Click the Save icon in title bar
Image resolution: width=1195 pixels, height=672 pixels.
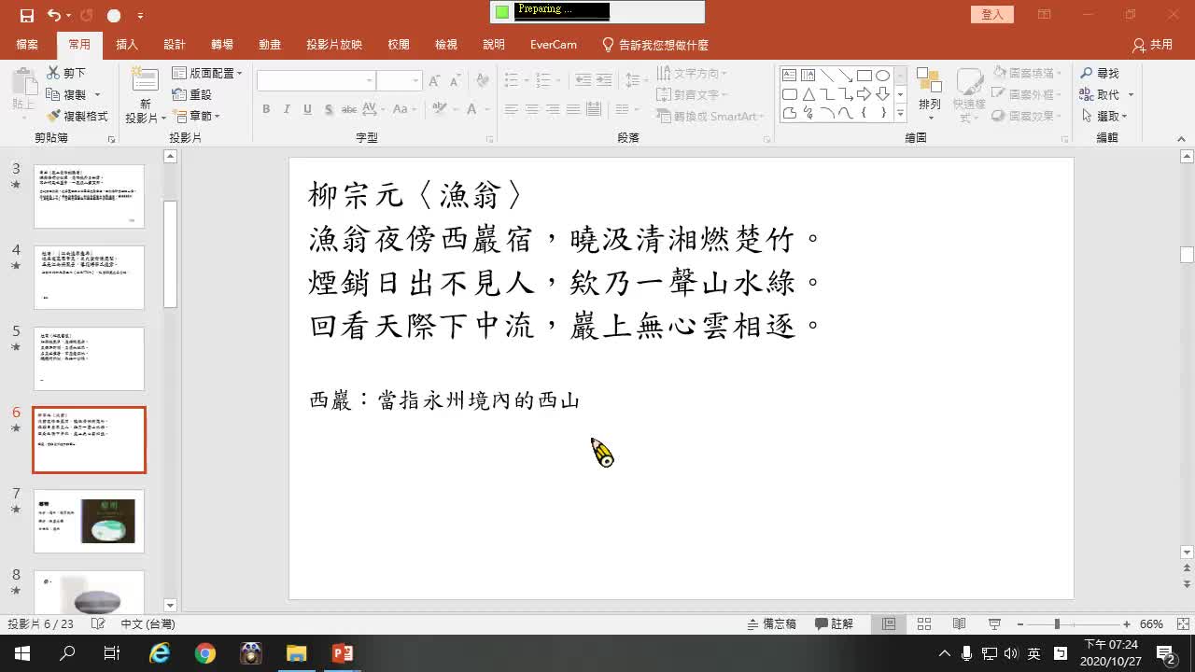[26, 16]
